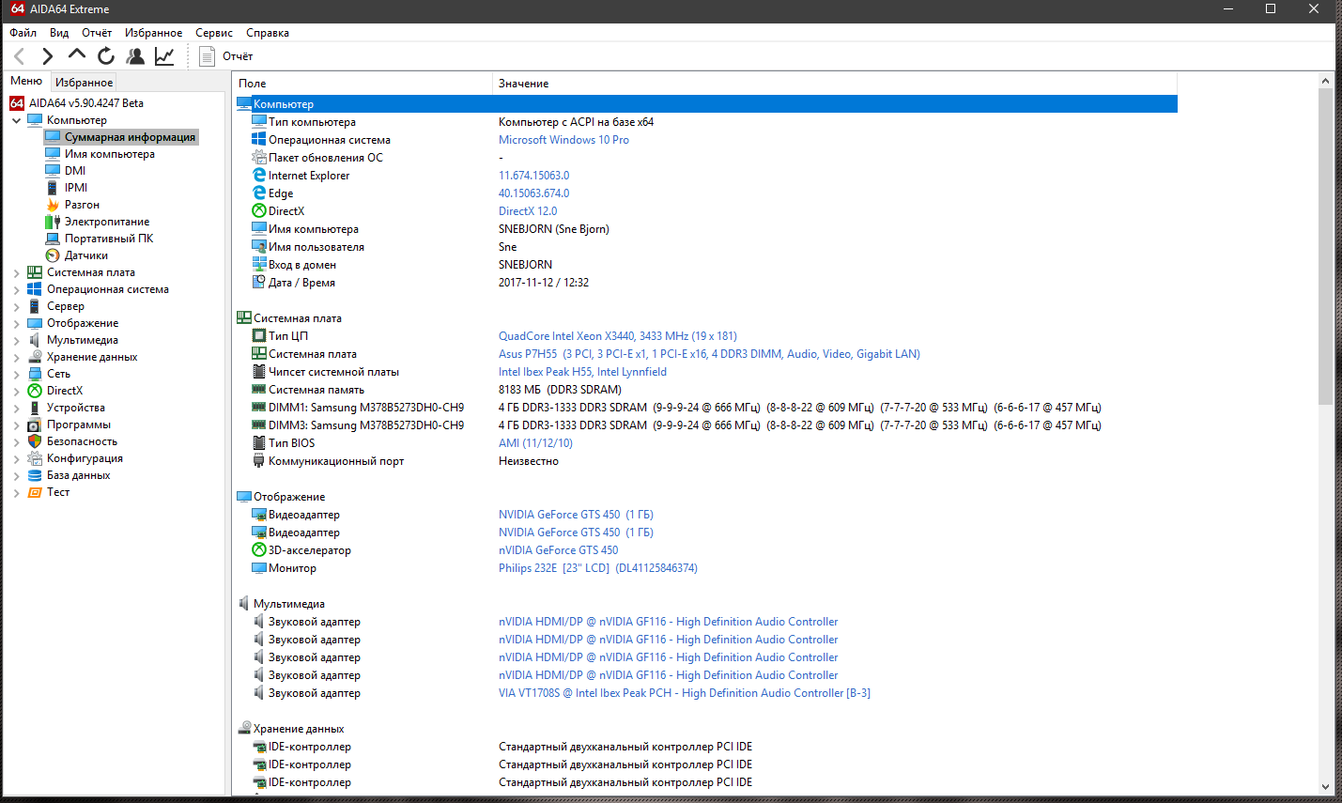The image size is (1342, 803).
Task: Click the 3D-акселератор row label
Action: click(310, 550)
